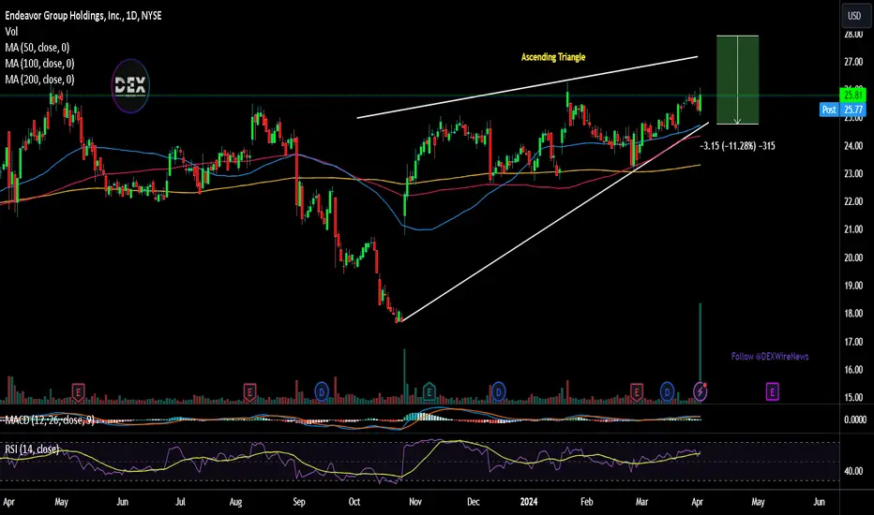The image size is (874, 515).
Task: Click the green 25.81 last price label
Action: [x=852, y=96]
